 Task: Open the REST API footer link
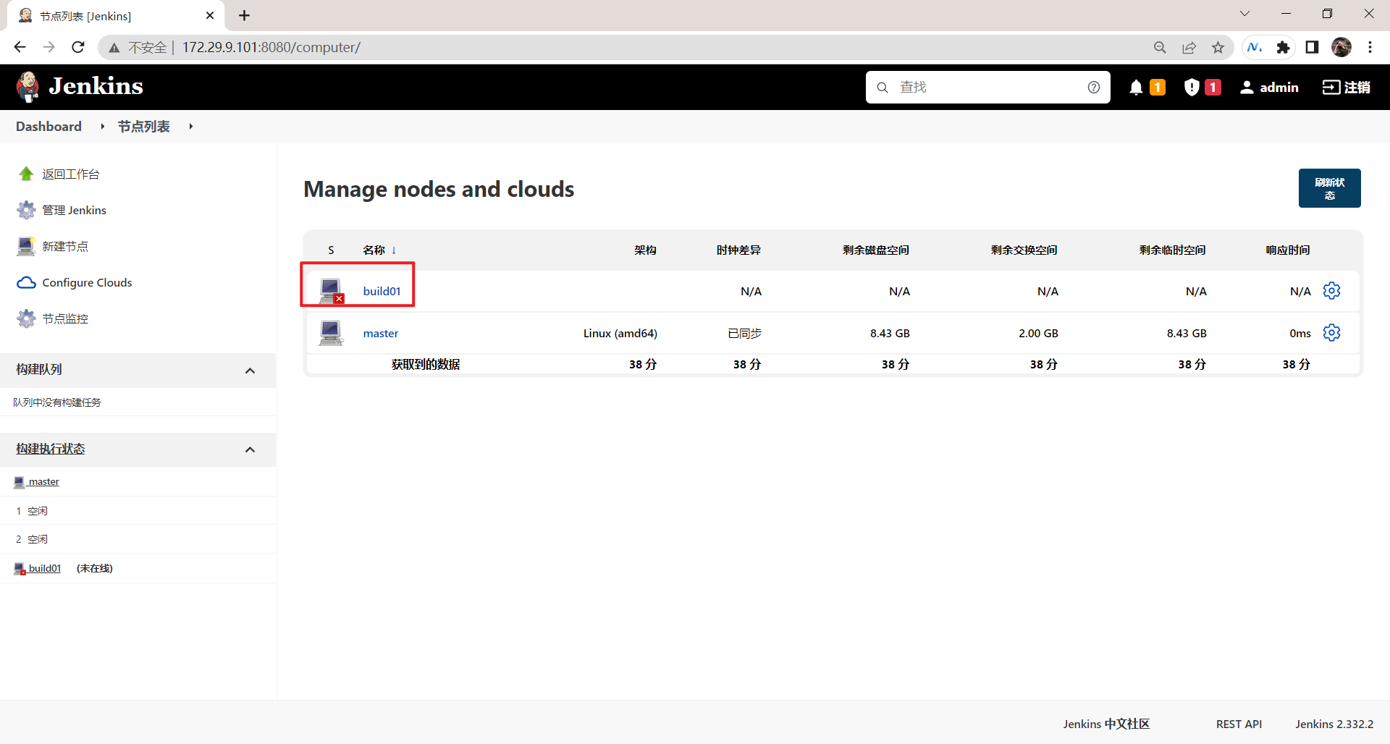1239,724
